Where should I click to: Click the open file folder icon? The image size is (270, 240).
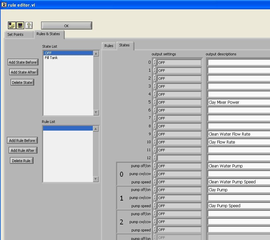12,26
